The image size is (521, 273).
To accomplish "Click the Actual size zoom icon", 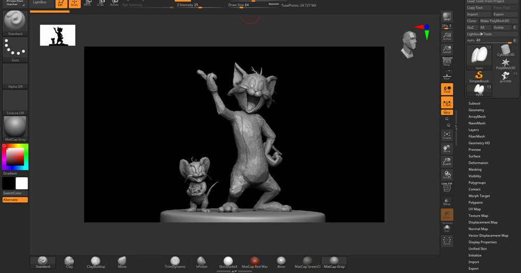I will [447, 36].
